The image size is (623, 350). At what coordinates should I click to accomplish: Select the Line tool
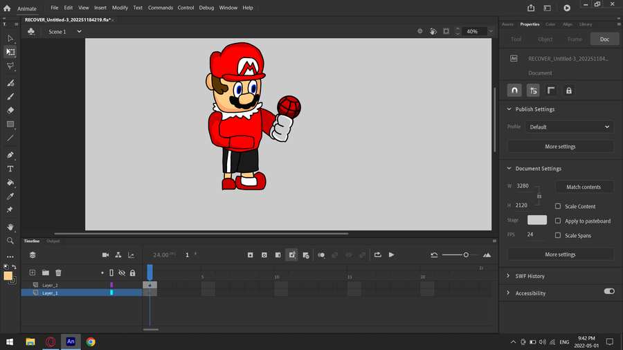coord(10,138)
